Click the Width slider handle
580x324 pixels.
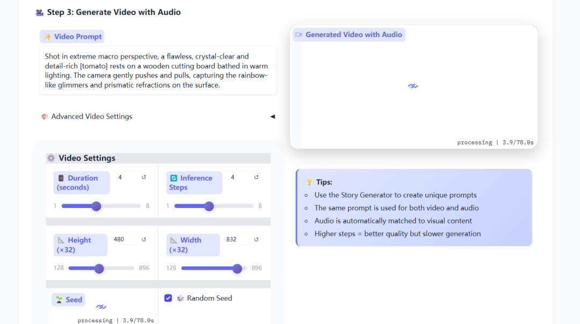(237, 269)
